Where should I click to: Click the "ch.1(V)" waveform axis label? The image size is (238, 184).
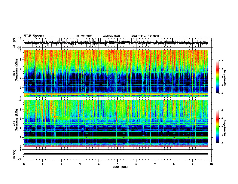coord(14,43)
